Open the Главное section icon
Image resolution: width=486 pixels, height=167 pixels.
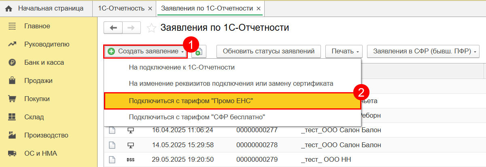point(12,26)
